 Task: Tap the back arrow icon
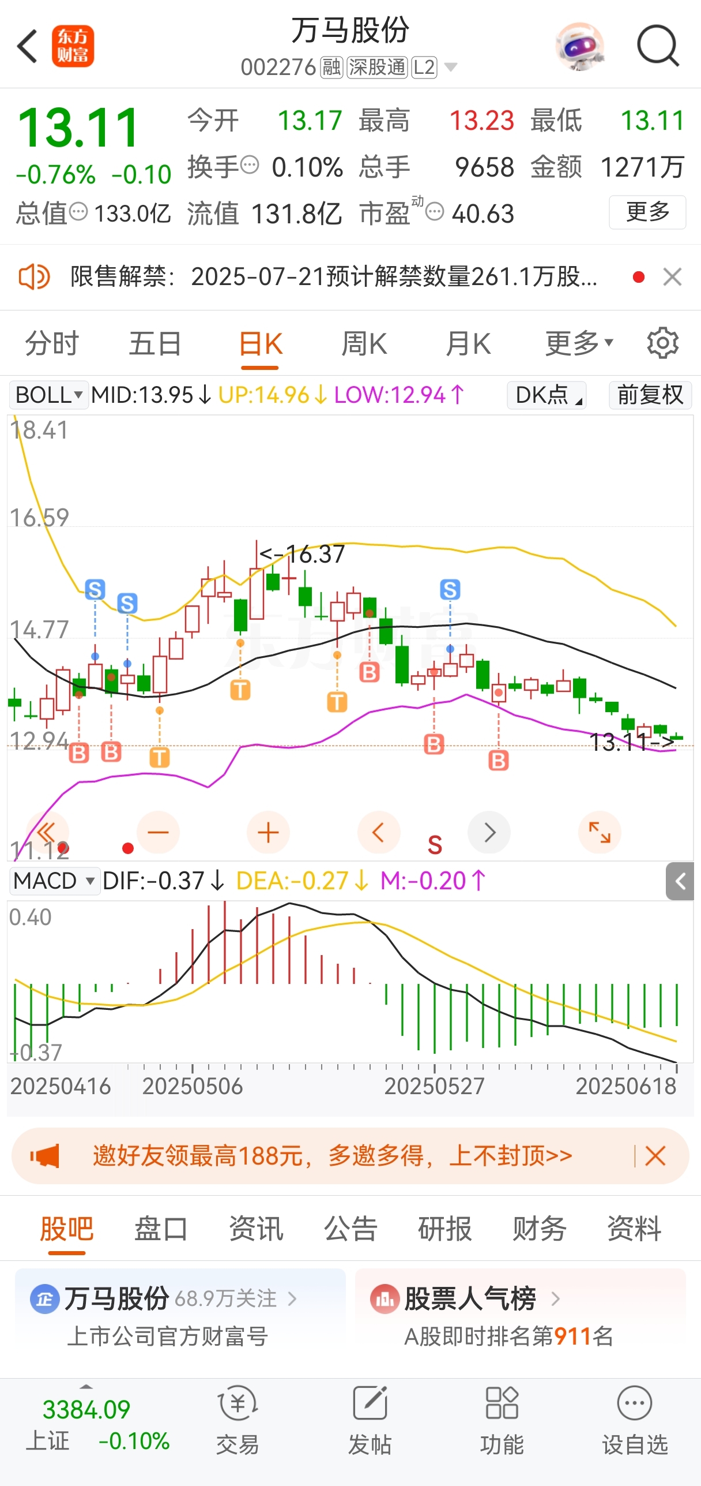click(27, 46)
